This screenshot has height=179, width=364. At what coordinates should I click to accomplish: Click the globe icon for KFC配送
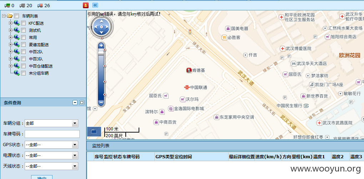click(17, 23)
